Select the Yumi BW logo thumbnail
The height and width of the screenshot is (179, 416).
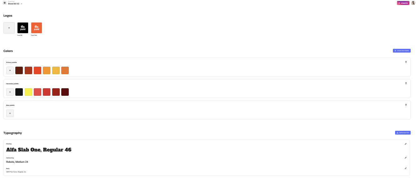point(23,28)
